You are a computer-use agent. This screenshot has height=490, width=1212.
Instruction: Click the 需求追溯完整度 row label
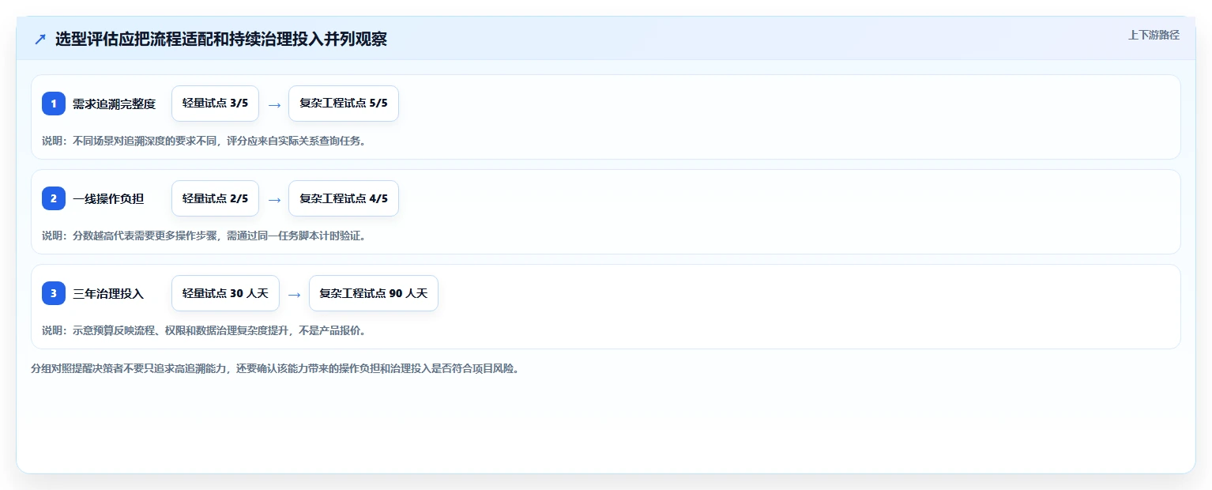coord(115,104)
